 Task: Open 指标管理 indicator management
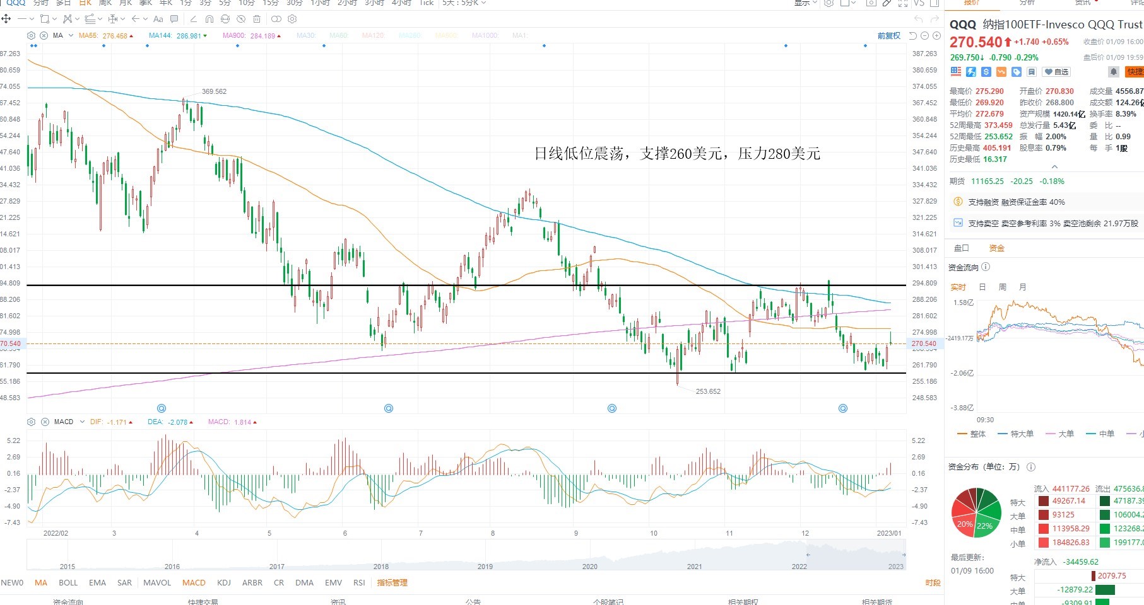point(392,583)
